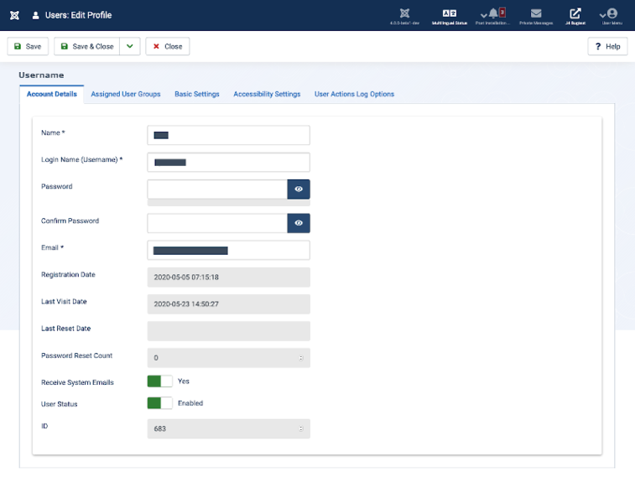Toggle User Status Enabled switch
Image resolution: width=635 pixels, height=503 pixels.
[159, 403]
